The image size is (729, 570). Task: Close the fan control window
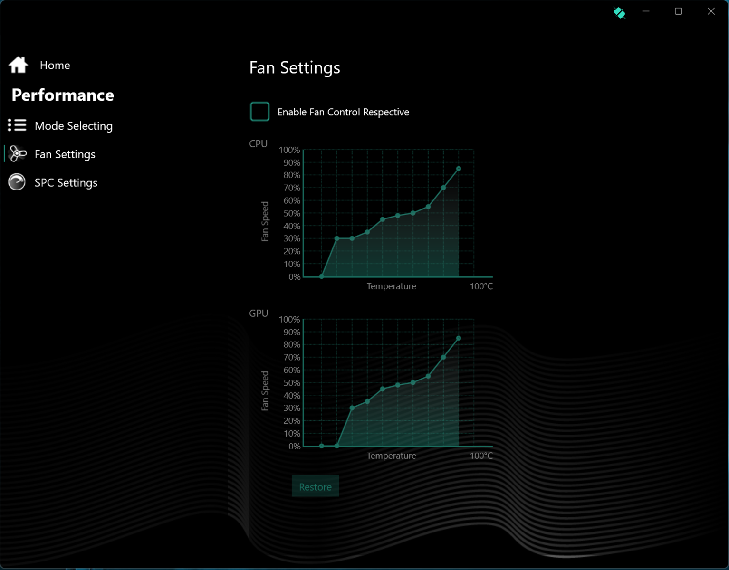711,11
